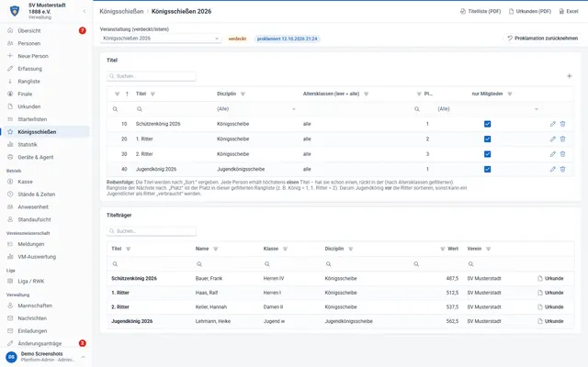
Task: Expand the Demo Screenshots user menu
Action: [x=84, y=357]
